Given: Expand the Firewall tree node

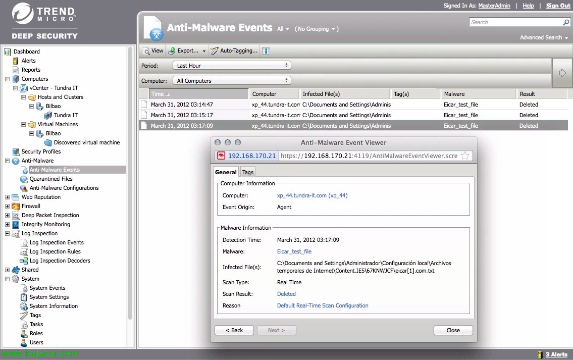Looking at the screenshot, I should click(x=7, y=206).
